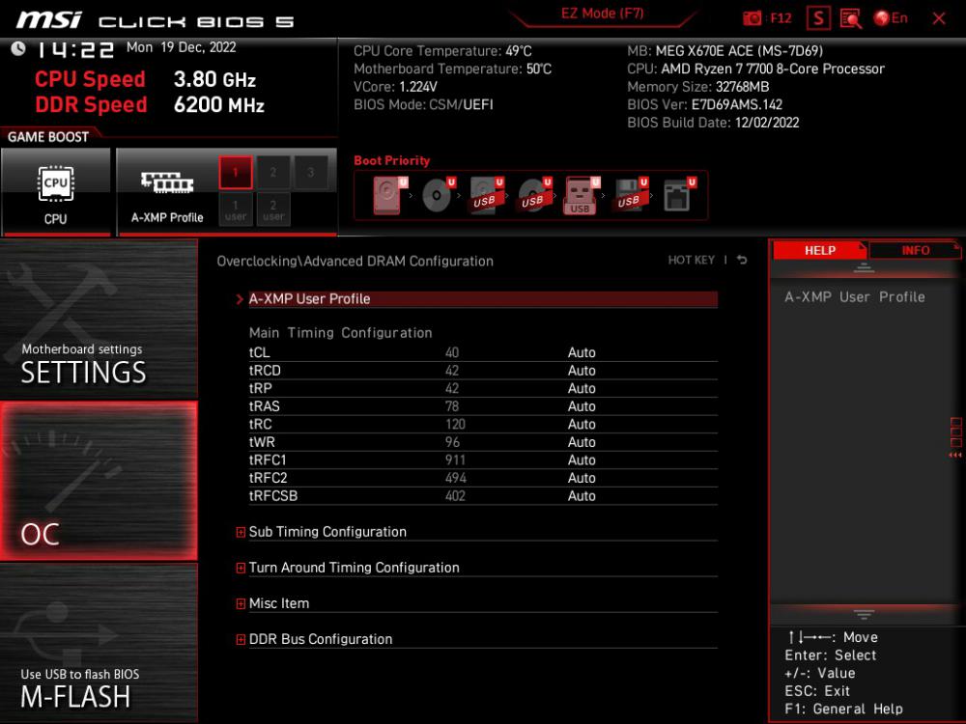
Task: Change language via the En globe icon
Action: [891, 18]
